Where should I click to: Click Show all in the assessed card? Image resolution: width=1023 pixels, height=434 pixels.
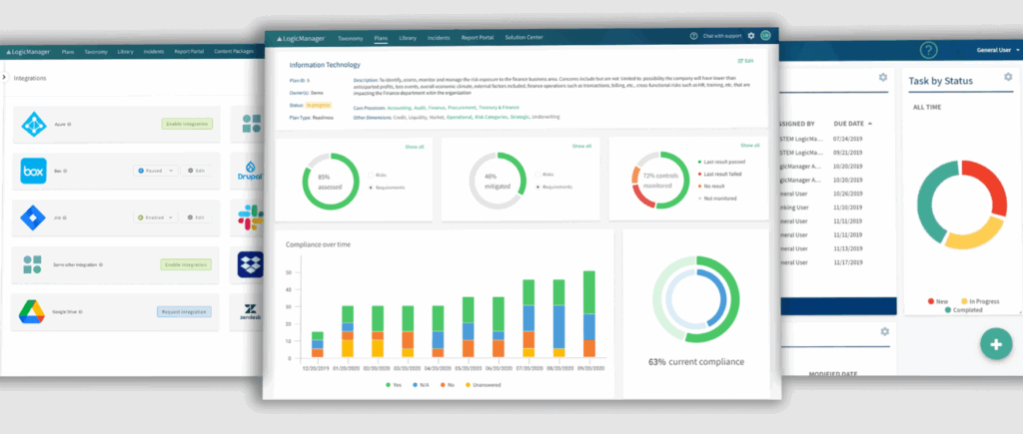(415, 147)
